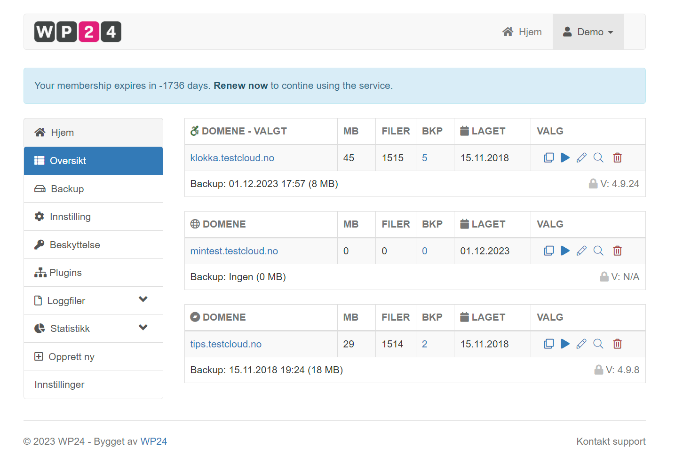Open Backup in the sidebar

(x=67, y=189)
